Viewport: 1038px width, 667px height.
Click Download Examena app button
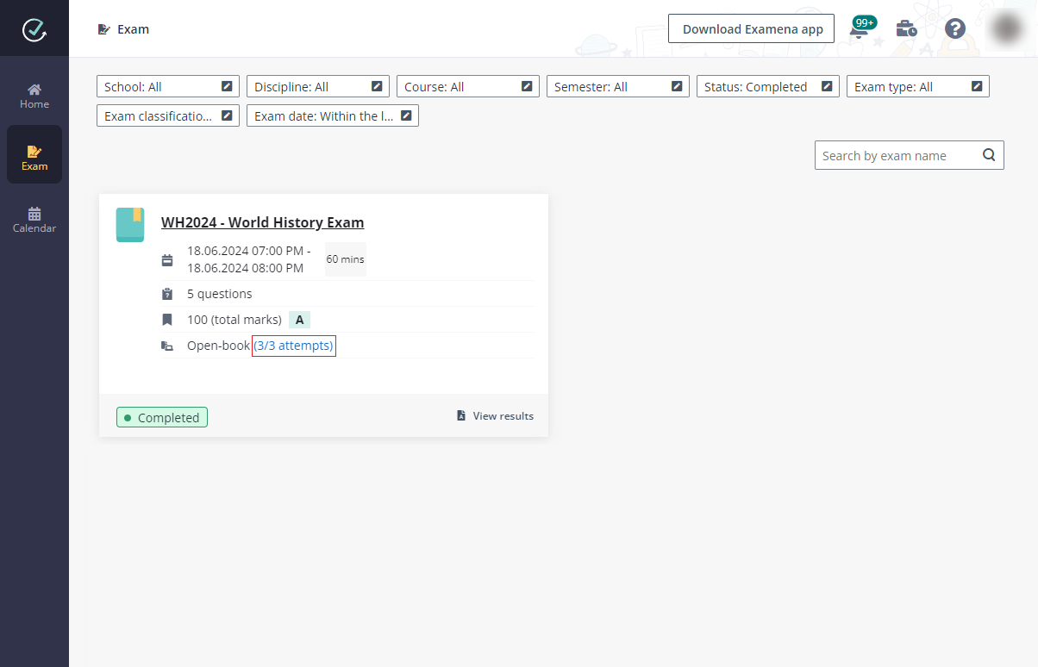pos(751,29)
